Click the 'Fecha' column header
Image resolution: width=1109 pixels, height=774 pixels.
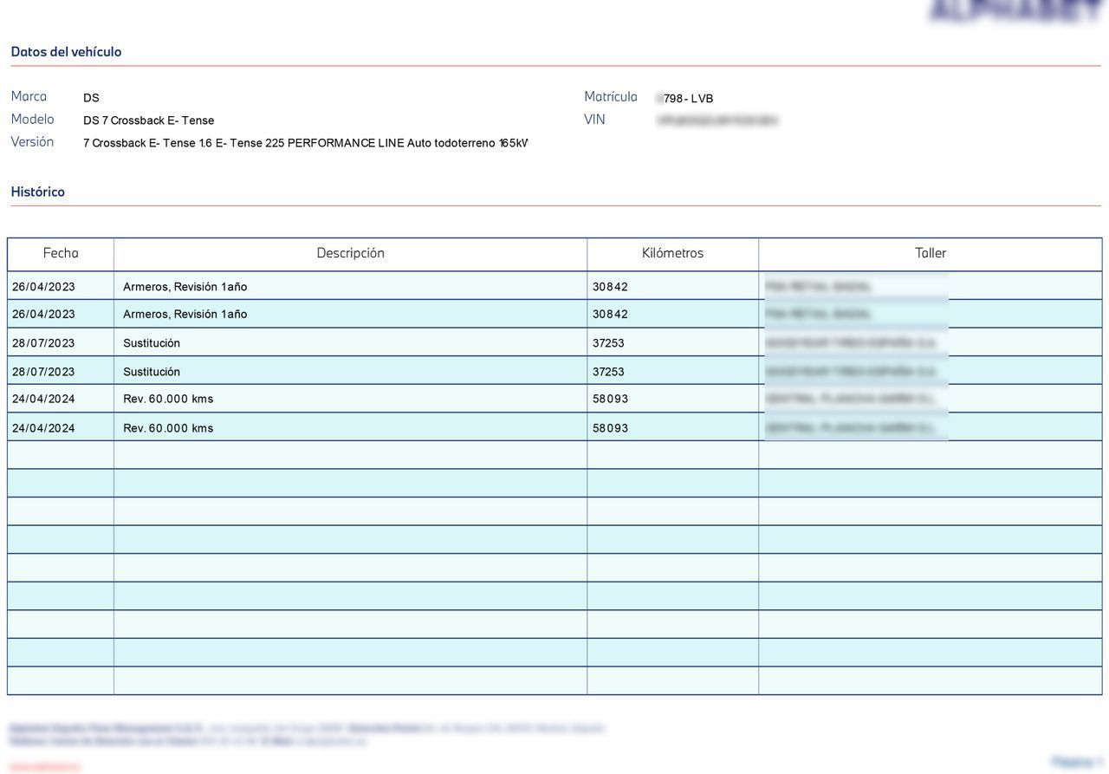[x=61, y=253]
